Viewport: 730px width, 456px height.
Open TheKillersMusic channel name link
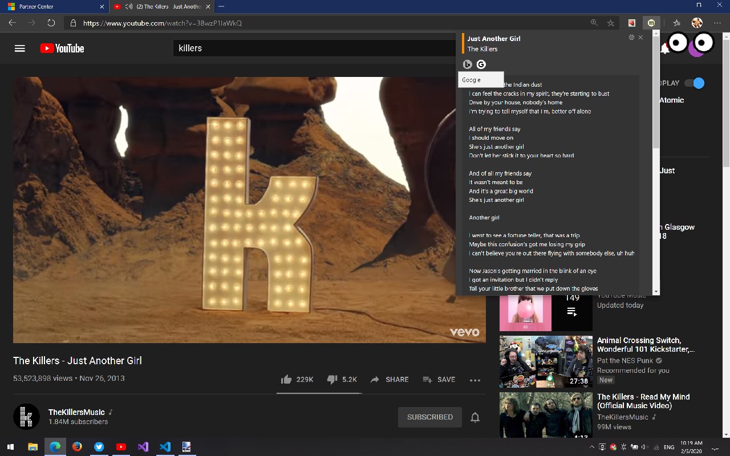click(76, 412)
